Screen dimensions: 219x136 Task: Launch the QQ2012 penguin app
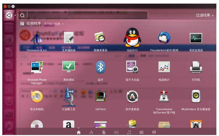pyautogui.click(x=132, y=37)
